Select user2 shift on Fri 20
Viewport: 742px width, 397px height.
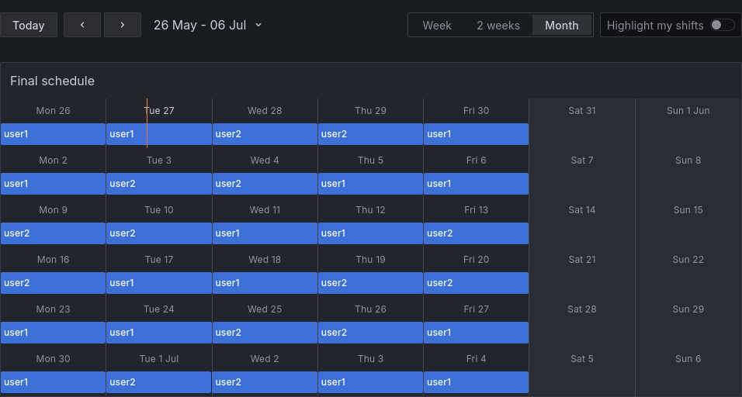pos(476,283)
